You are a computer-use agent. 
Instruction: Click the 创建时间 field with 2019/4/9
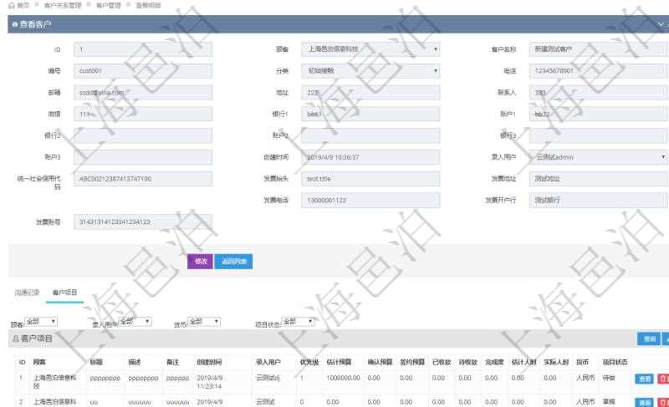click(370, 157)
